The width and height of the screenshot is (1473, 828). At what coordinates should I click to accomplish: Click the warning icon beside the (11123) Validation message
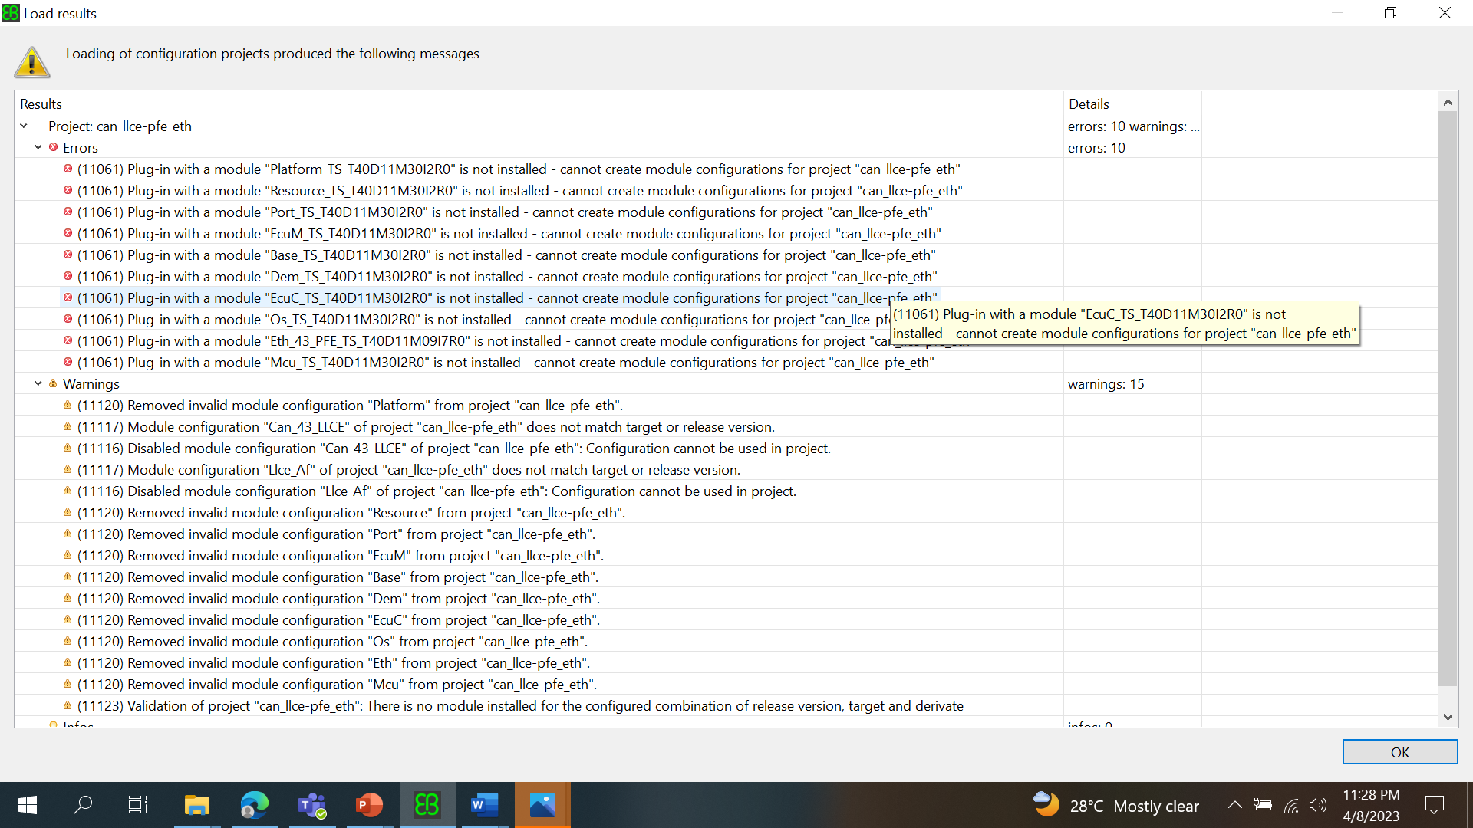(x=68, y=706)
